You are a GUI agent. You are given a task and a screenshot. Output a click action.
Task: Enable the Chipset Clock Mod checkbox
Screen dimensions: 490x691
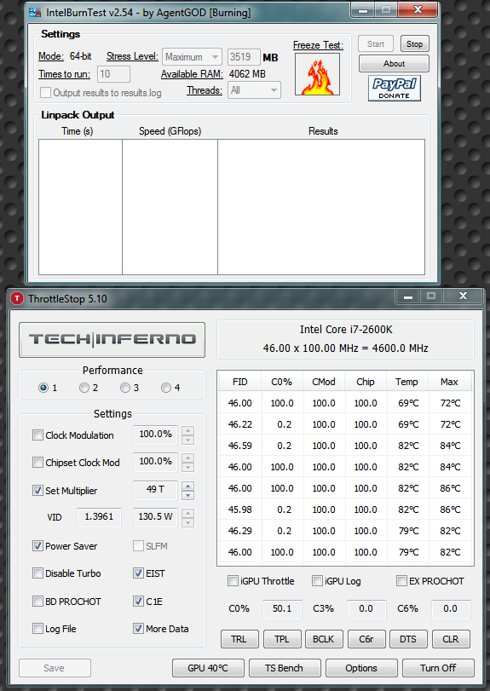pos(37,463)
